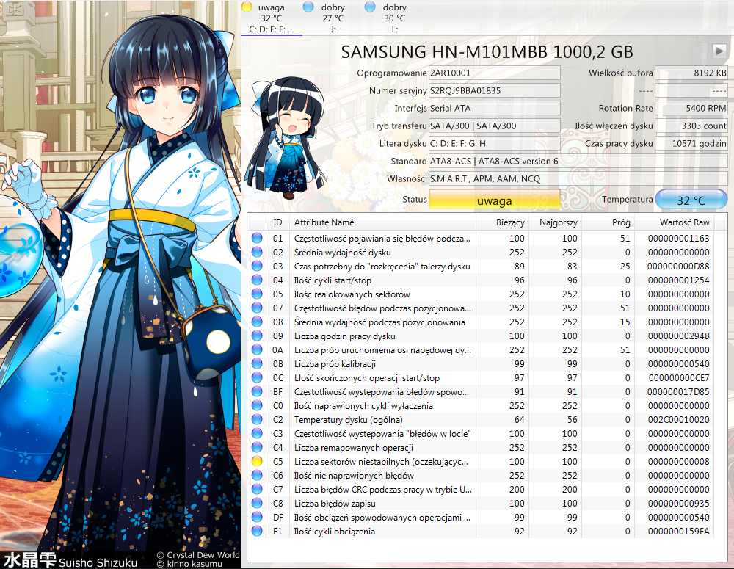The image size is (734, 569).
Task: Select the 'Liczba godzin pracy dysku' row text
Action: click(x=344, y=336)
